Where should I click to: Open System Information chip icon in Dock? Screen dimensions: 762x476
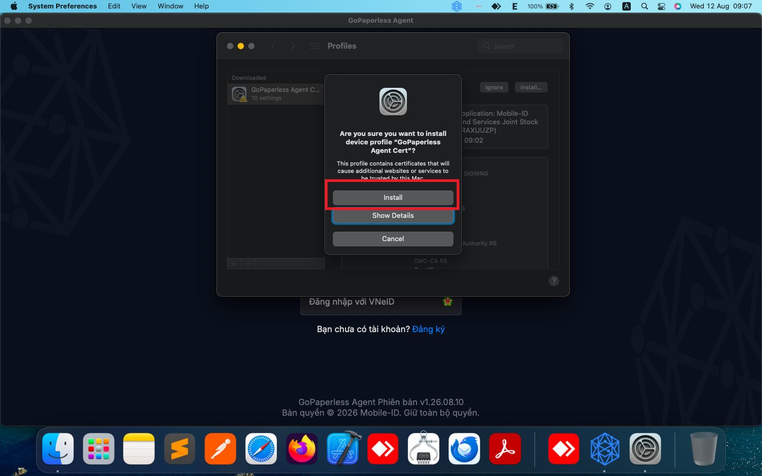pyautogui.click(x=423, y=449)
